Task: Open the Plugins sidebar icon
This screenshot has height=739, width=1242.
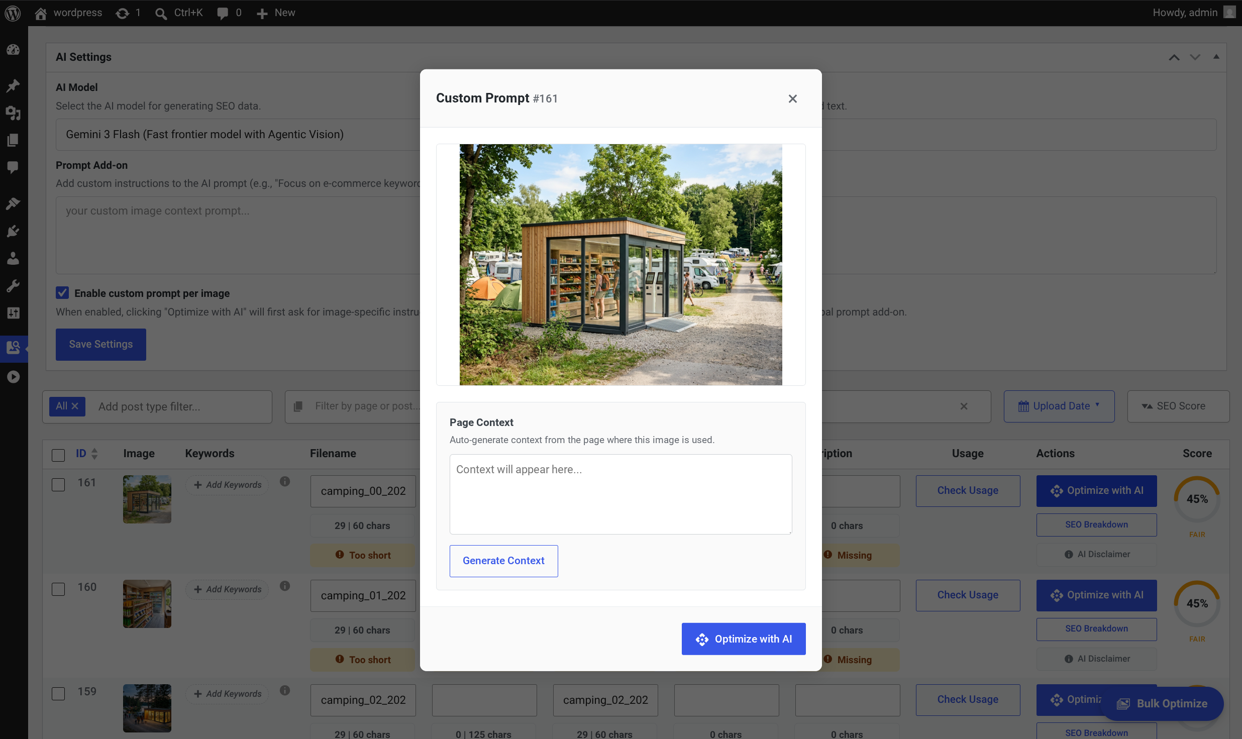Action: click(14, 231)
